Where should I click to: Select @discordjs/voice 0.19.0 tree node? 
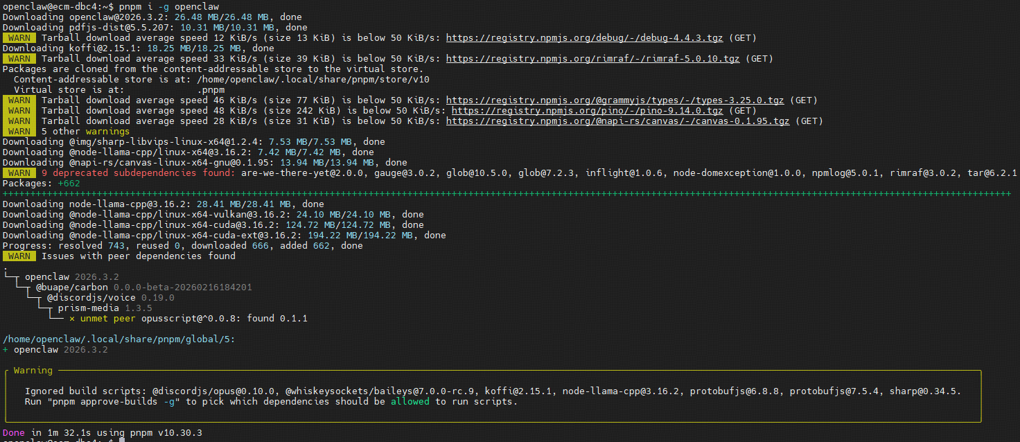91,298
